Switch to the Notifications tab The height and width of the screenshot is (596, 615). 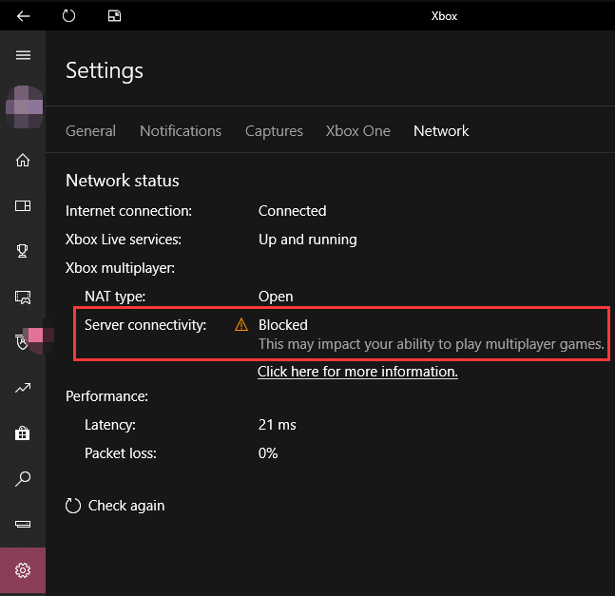click(x=181, y=131)
